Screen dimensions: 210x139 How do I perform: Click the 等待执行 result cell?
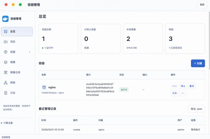click(x=196, y=130)
